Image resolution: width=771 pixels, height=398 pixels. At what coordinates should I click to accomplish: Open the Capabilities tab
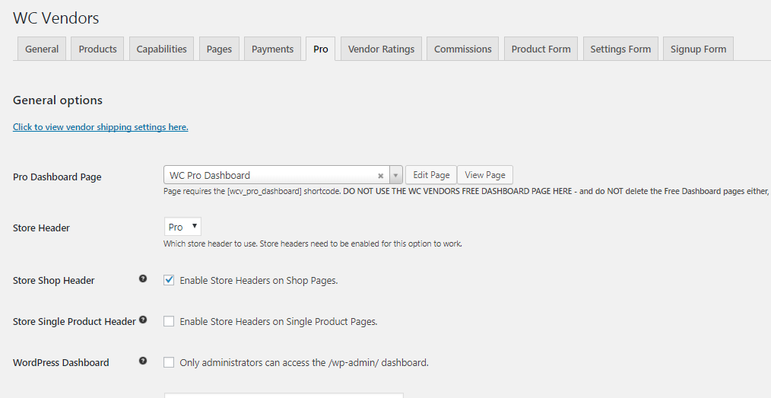pyautogui.click(x=161, y=49)
